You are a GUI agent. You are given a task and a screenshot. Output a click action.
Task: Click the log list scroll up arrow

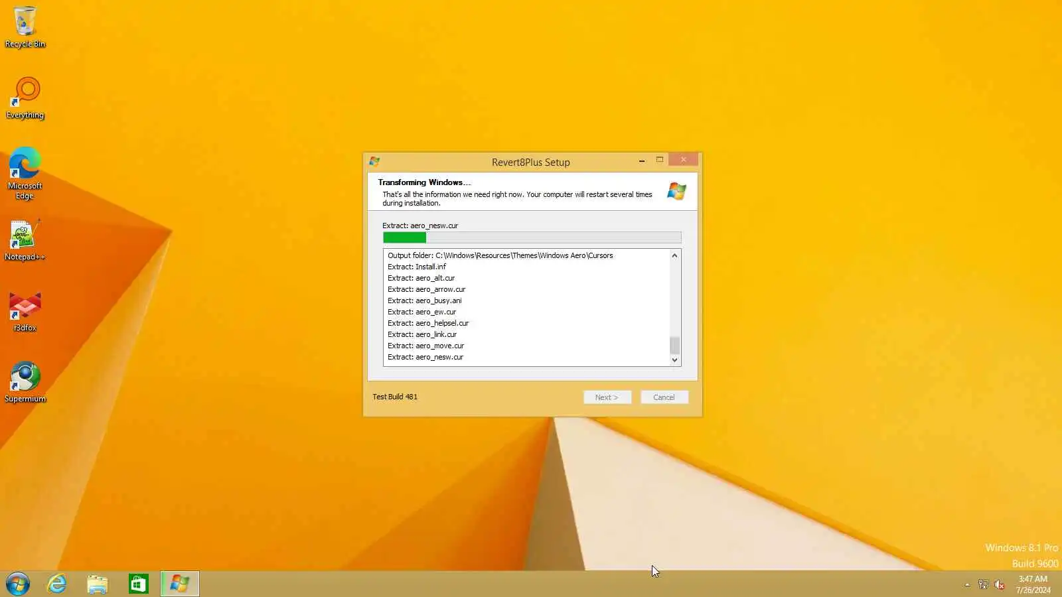(x=675, y=255)
